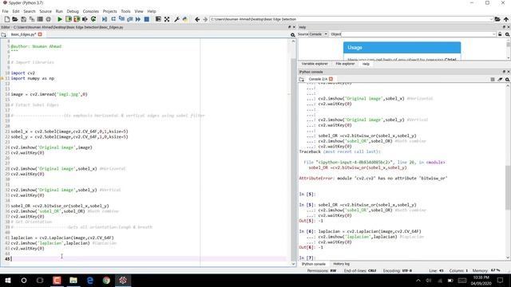Clear console with the eraser icon
Image resolution: width=511 pixels, height=287 pixels.
(x=500, y=80)
